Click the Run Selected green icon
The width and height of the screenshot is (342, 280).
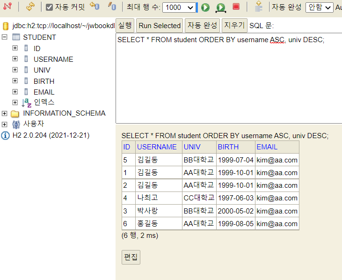pos(221,8)
